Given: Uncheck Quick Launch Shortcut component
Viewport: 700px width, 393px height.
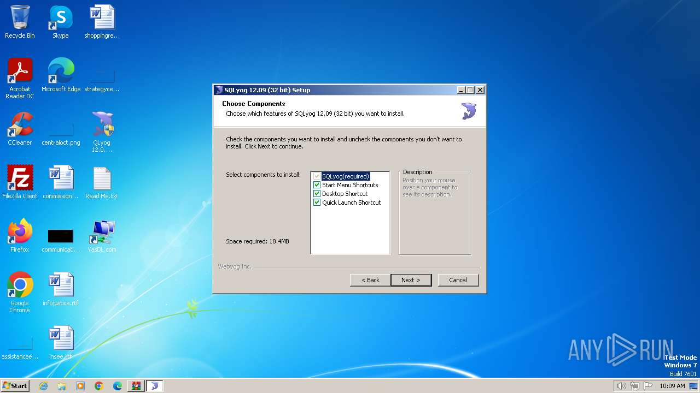Looking at the screenshot, I should [317, 203].
